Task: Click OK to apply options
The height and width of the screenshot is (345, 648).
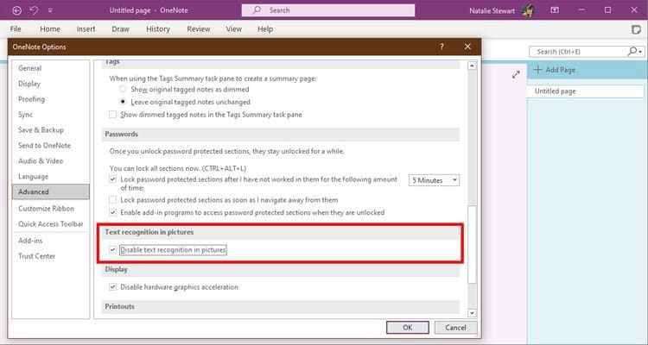Action: pyautogui.click(x=408, y=327)
